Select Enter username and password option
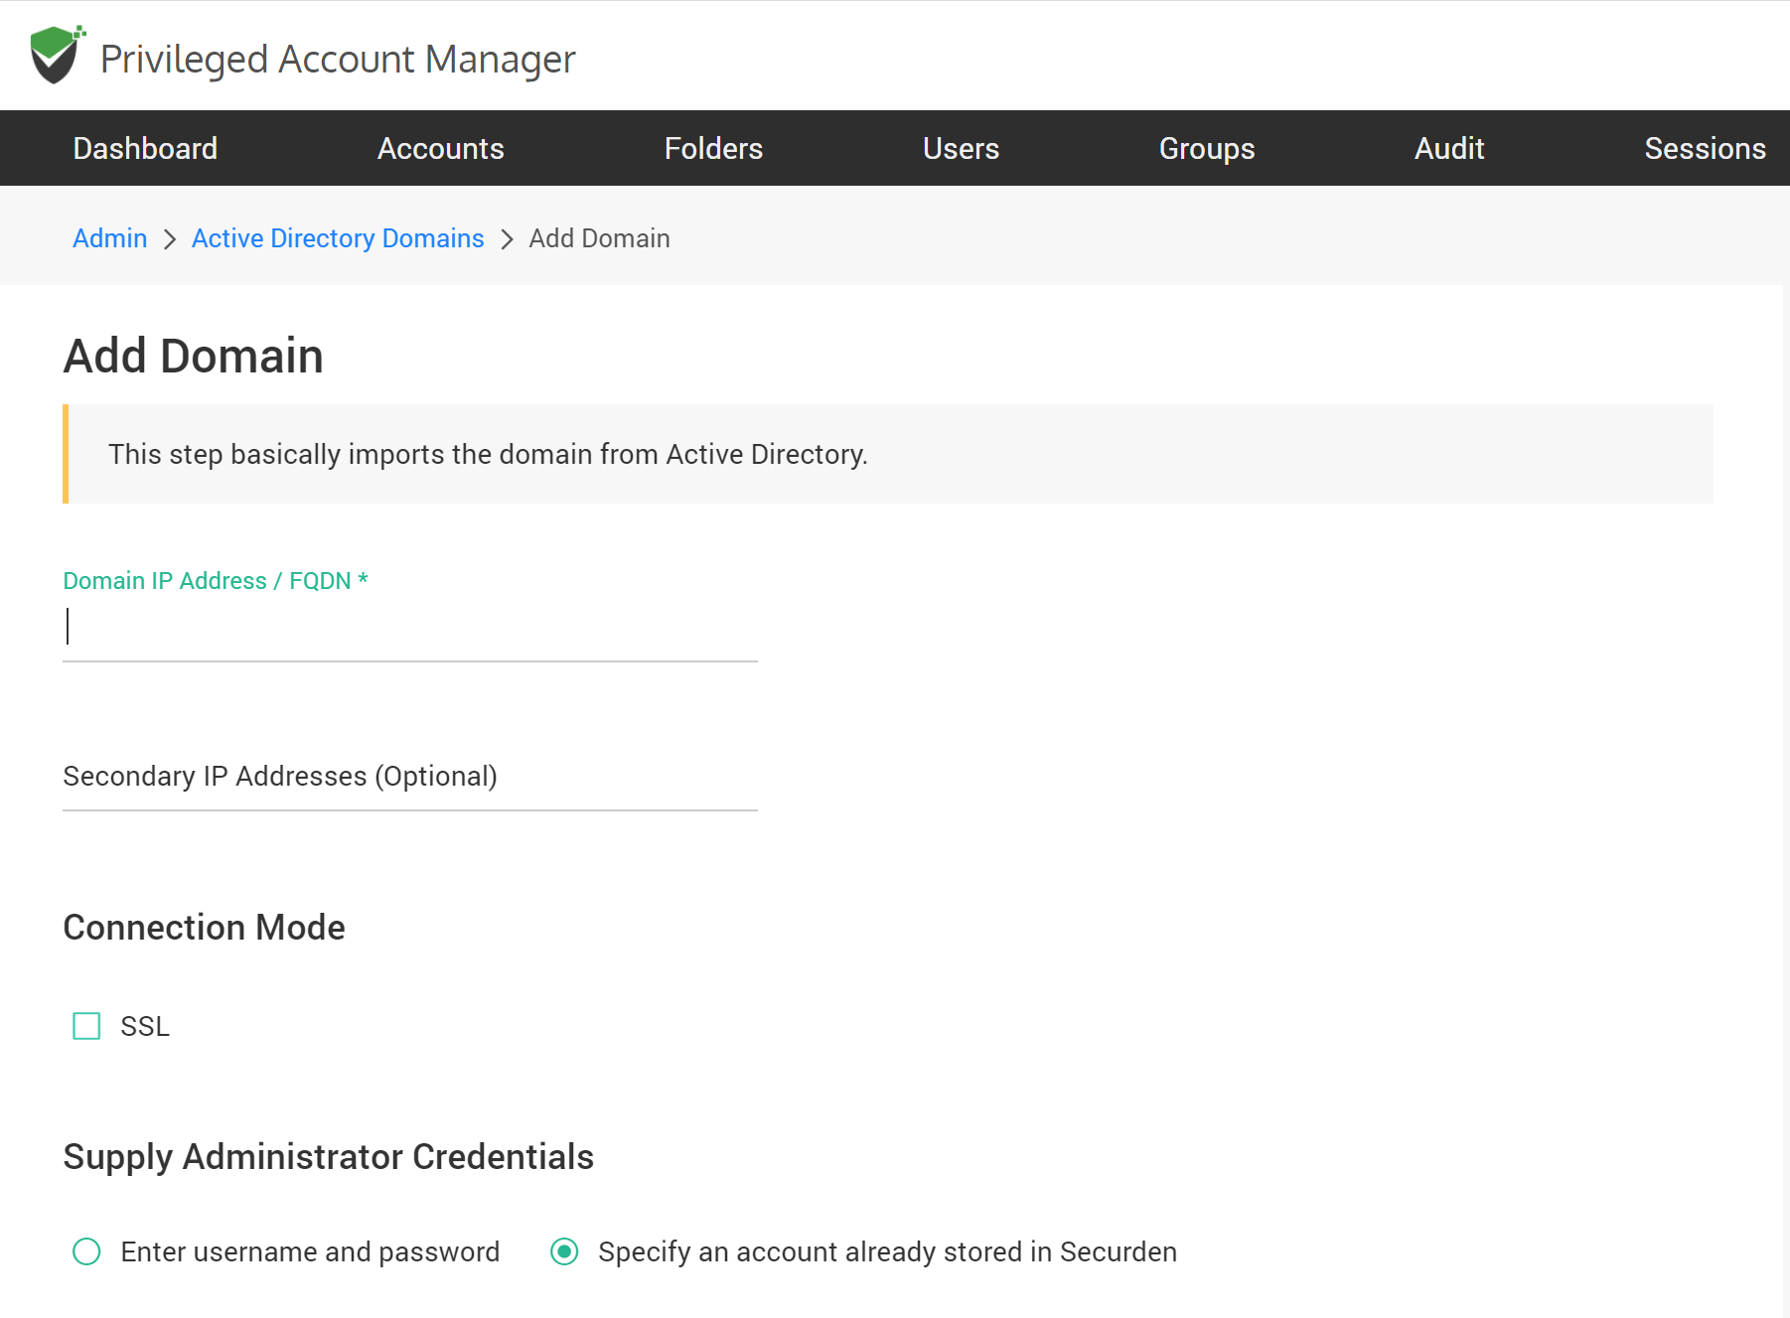 87,1251
